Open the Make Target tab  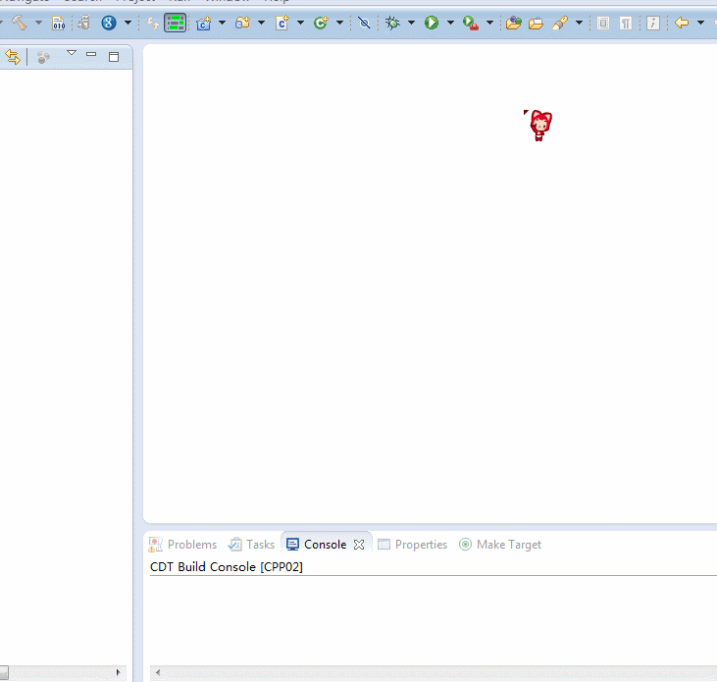(x=500, y=545)
